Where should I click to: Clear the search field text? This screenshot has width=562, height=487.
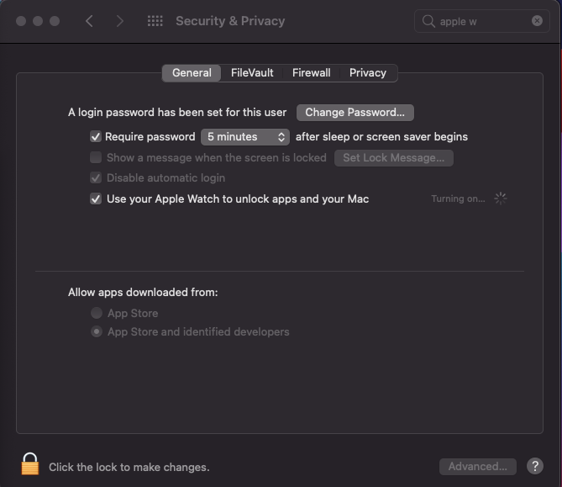[x=538, y=21]
